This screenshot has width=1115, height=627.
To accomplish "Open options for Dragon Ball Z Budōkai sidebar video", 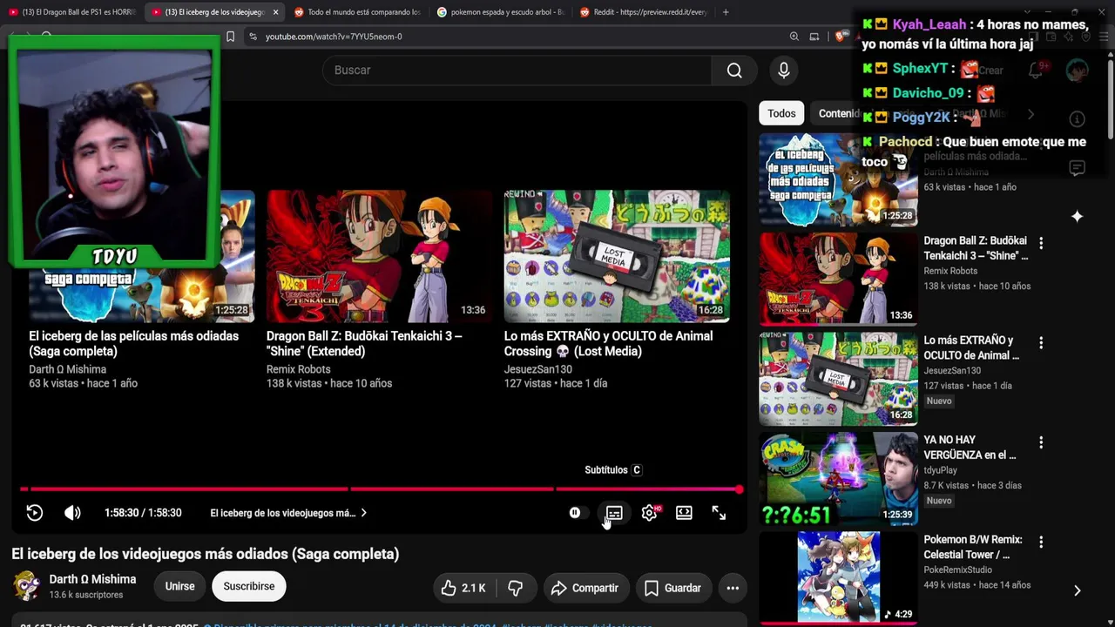I will (1041, 243).
